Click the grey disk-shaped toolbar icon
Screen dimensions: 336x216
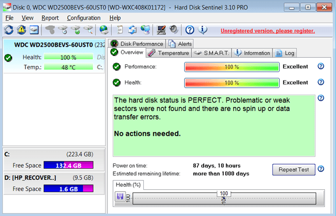[x=50, y=30]
